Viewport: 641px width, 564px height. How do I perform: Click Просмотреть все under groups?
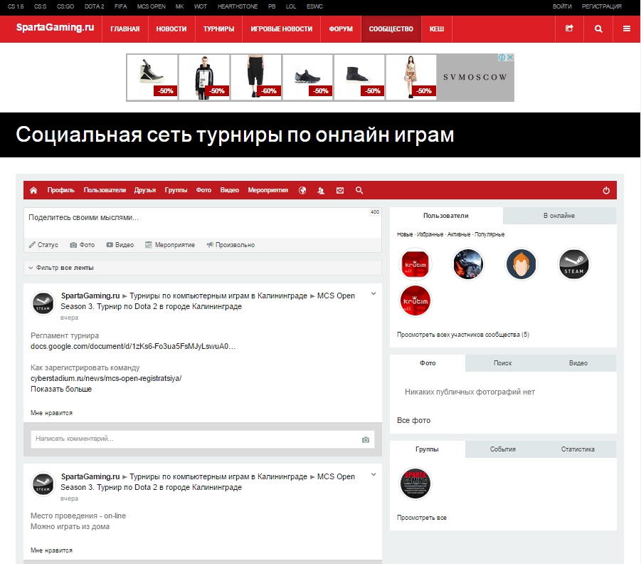[x=422, y=518]
